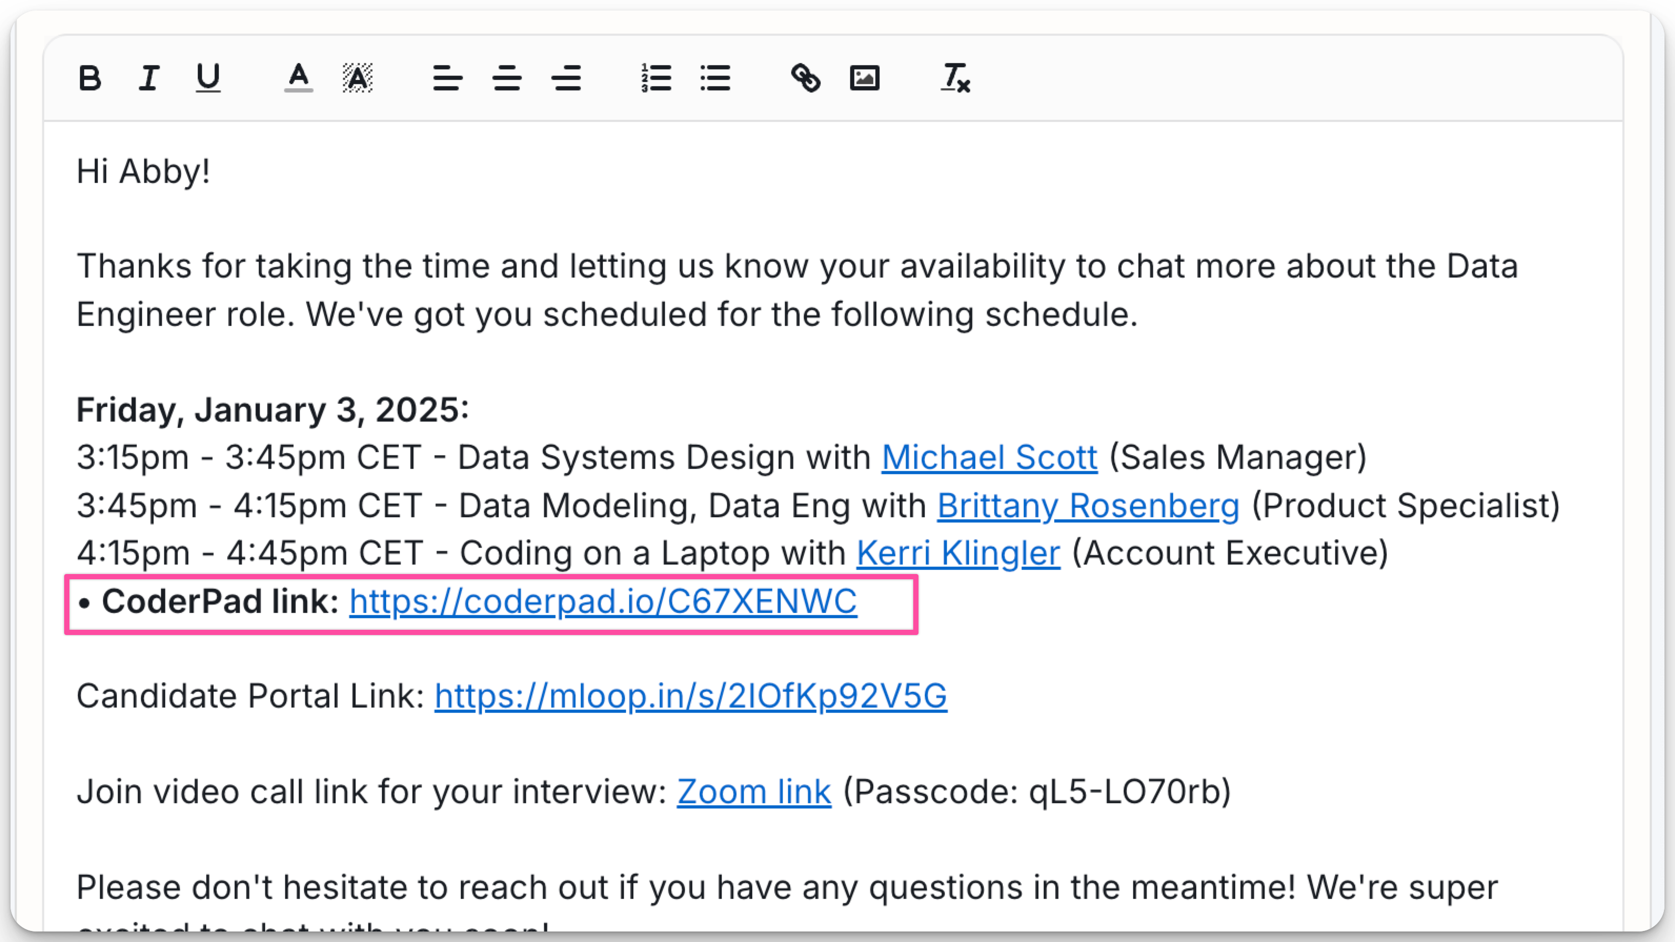Image resolution: width=1675 pixels, height=942 pixels.
Task: Clear text formatting
Action: pyautogui.click(x=955, y=79)
